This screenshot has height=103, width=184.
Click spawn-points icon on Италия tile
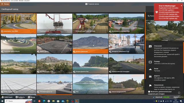tap(2, 72)
